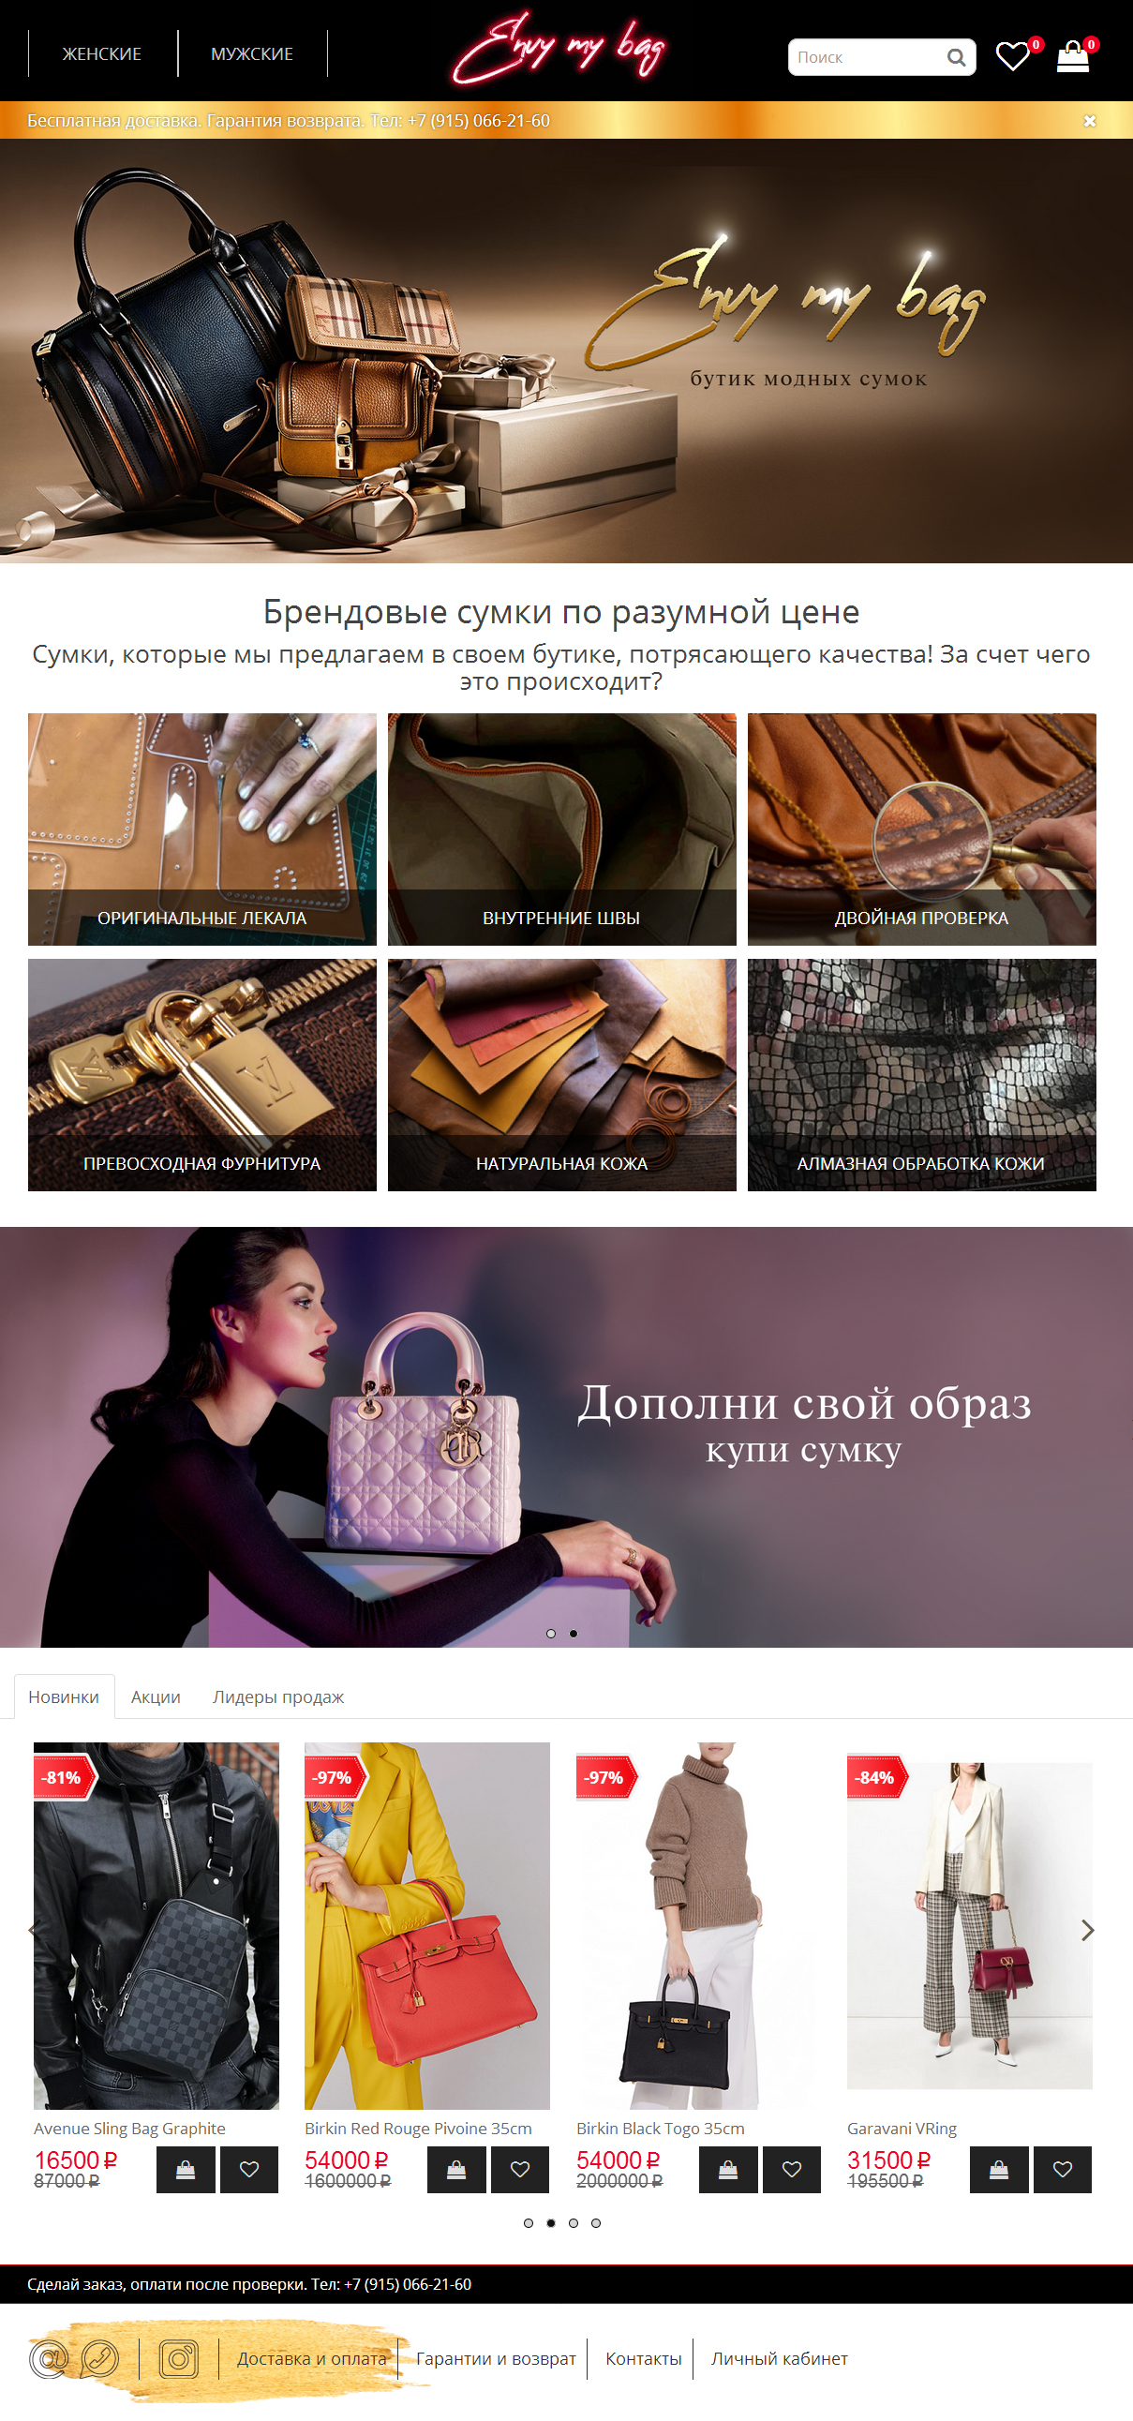Add Avenue Sling Bag Graphite to cart
This screenshot has height=2421, width=1133.
tap(186, 2169)
